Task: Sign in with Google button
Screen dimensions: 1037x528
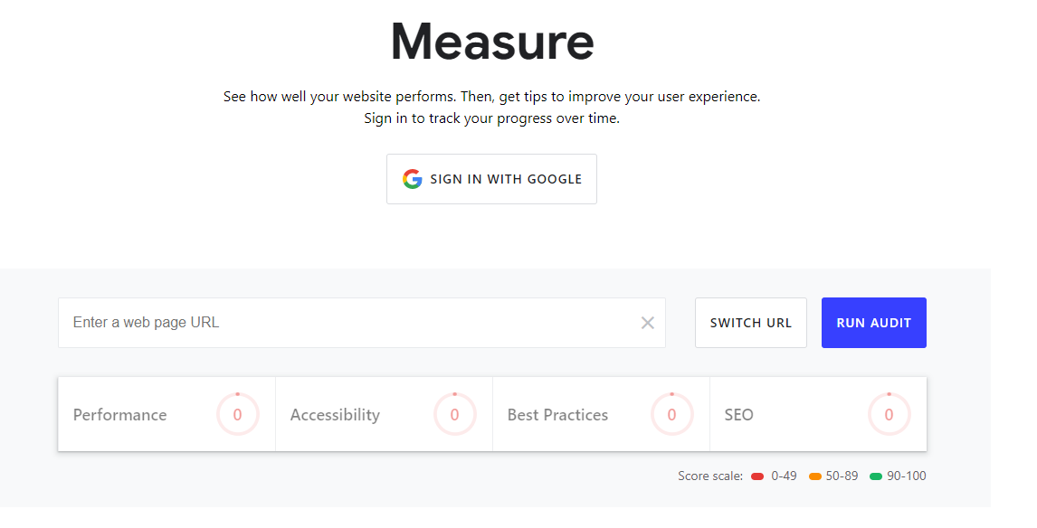Action: coord(491,179)
